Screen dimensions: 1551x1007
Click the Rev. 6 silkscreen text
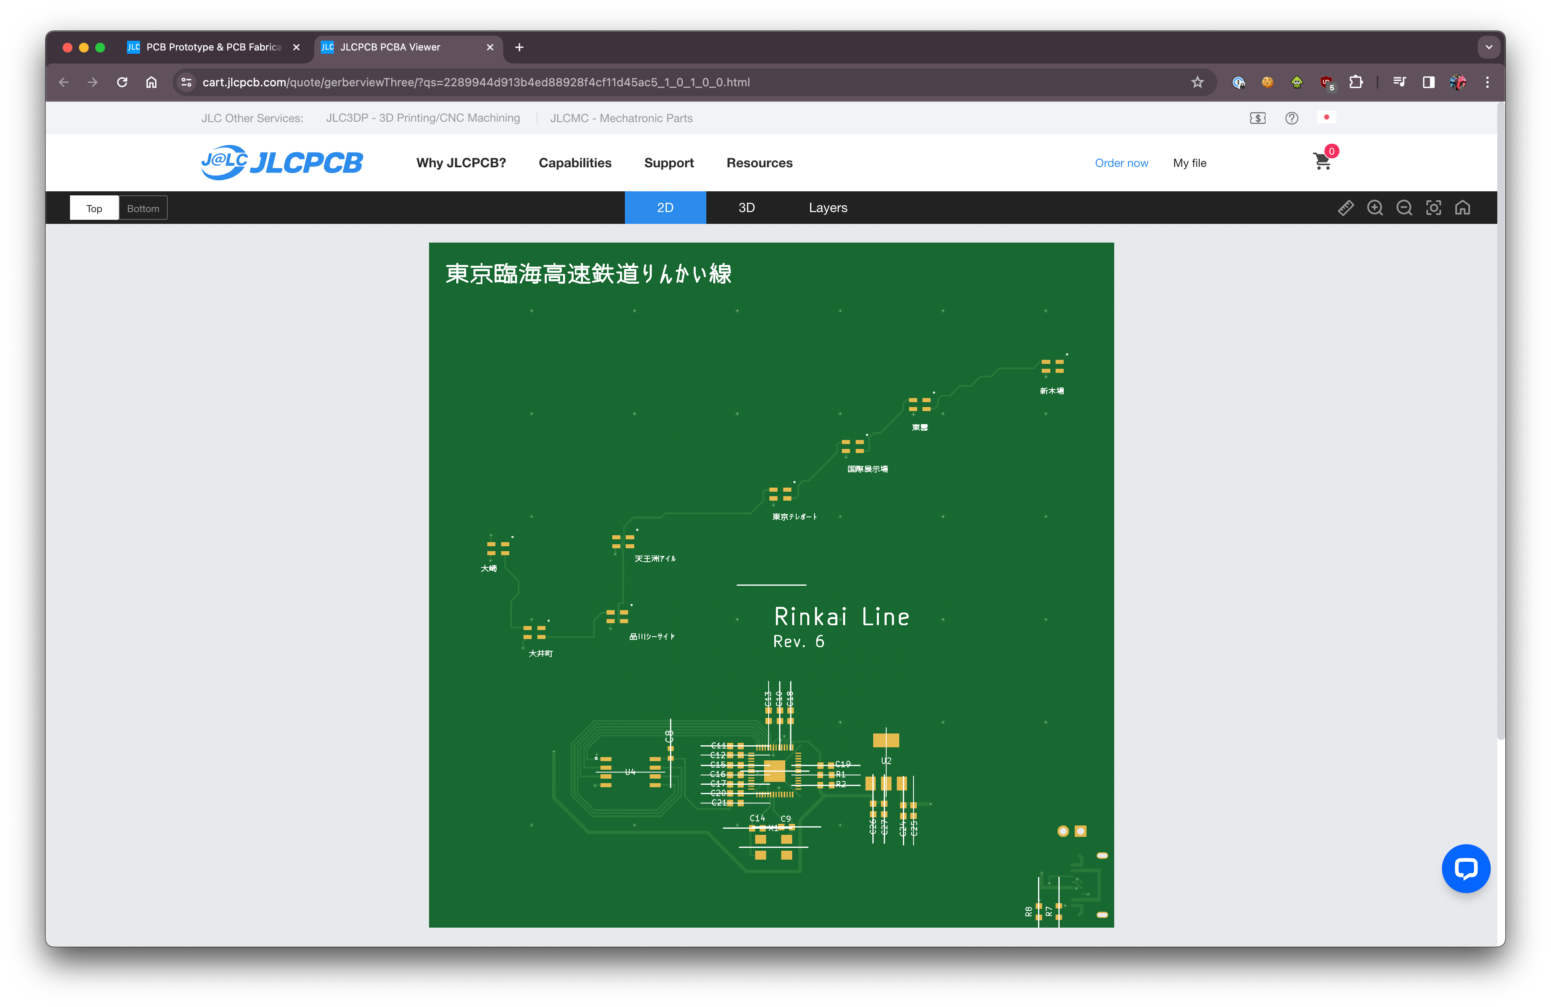tap(798, 641)
